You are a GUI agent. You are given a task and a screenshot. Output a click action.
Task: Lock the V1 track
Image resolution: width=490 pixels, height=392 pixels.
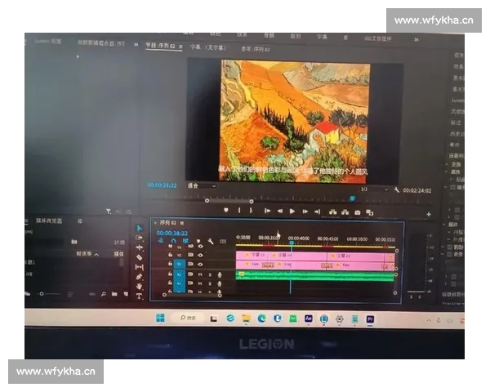[x=171, y=264]
